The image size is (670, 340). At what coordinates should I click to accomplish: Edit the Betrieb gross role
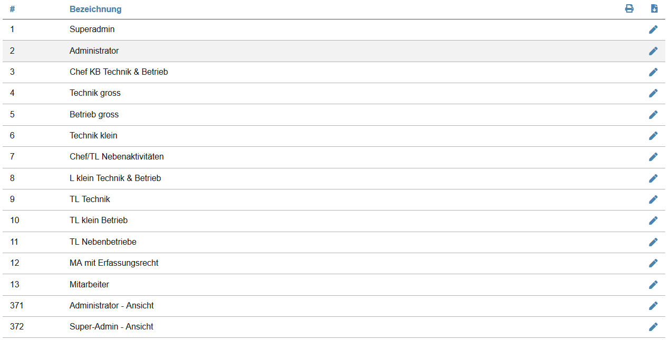[653, 115]
